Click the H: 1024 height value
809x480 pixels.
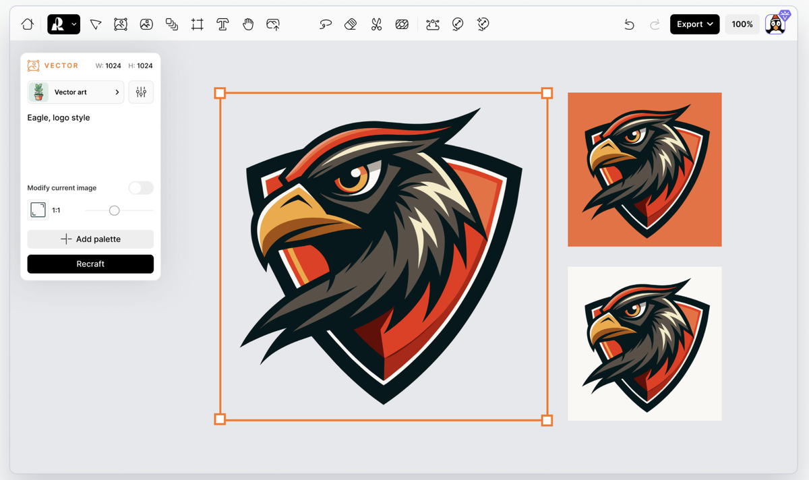[140, 66]
